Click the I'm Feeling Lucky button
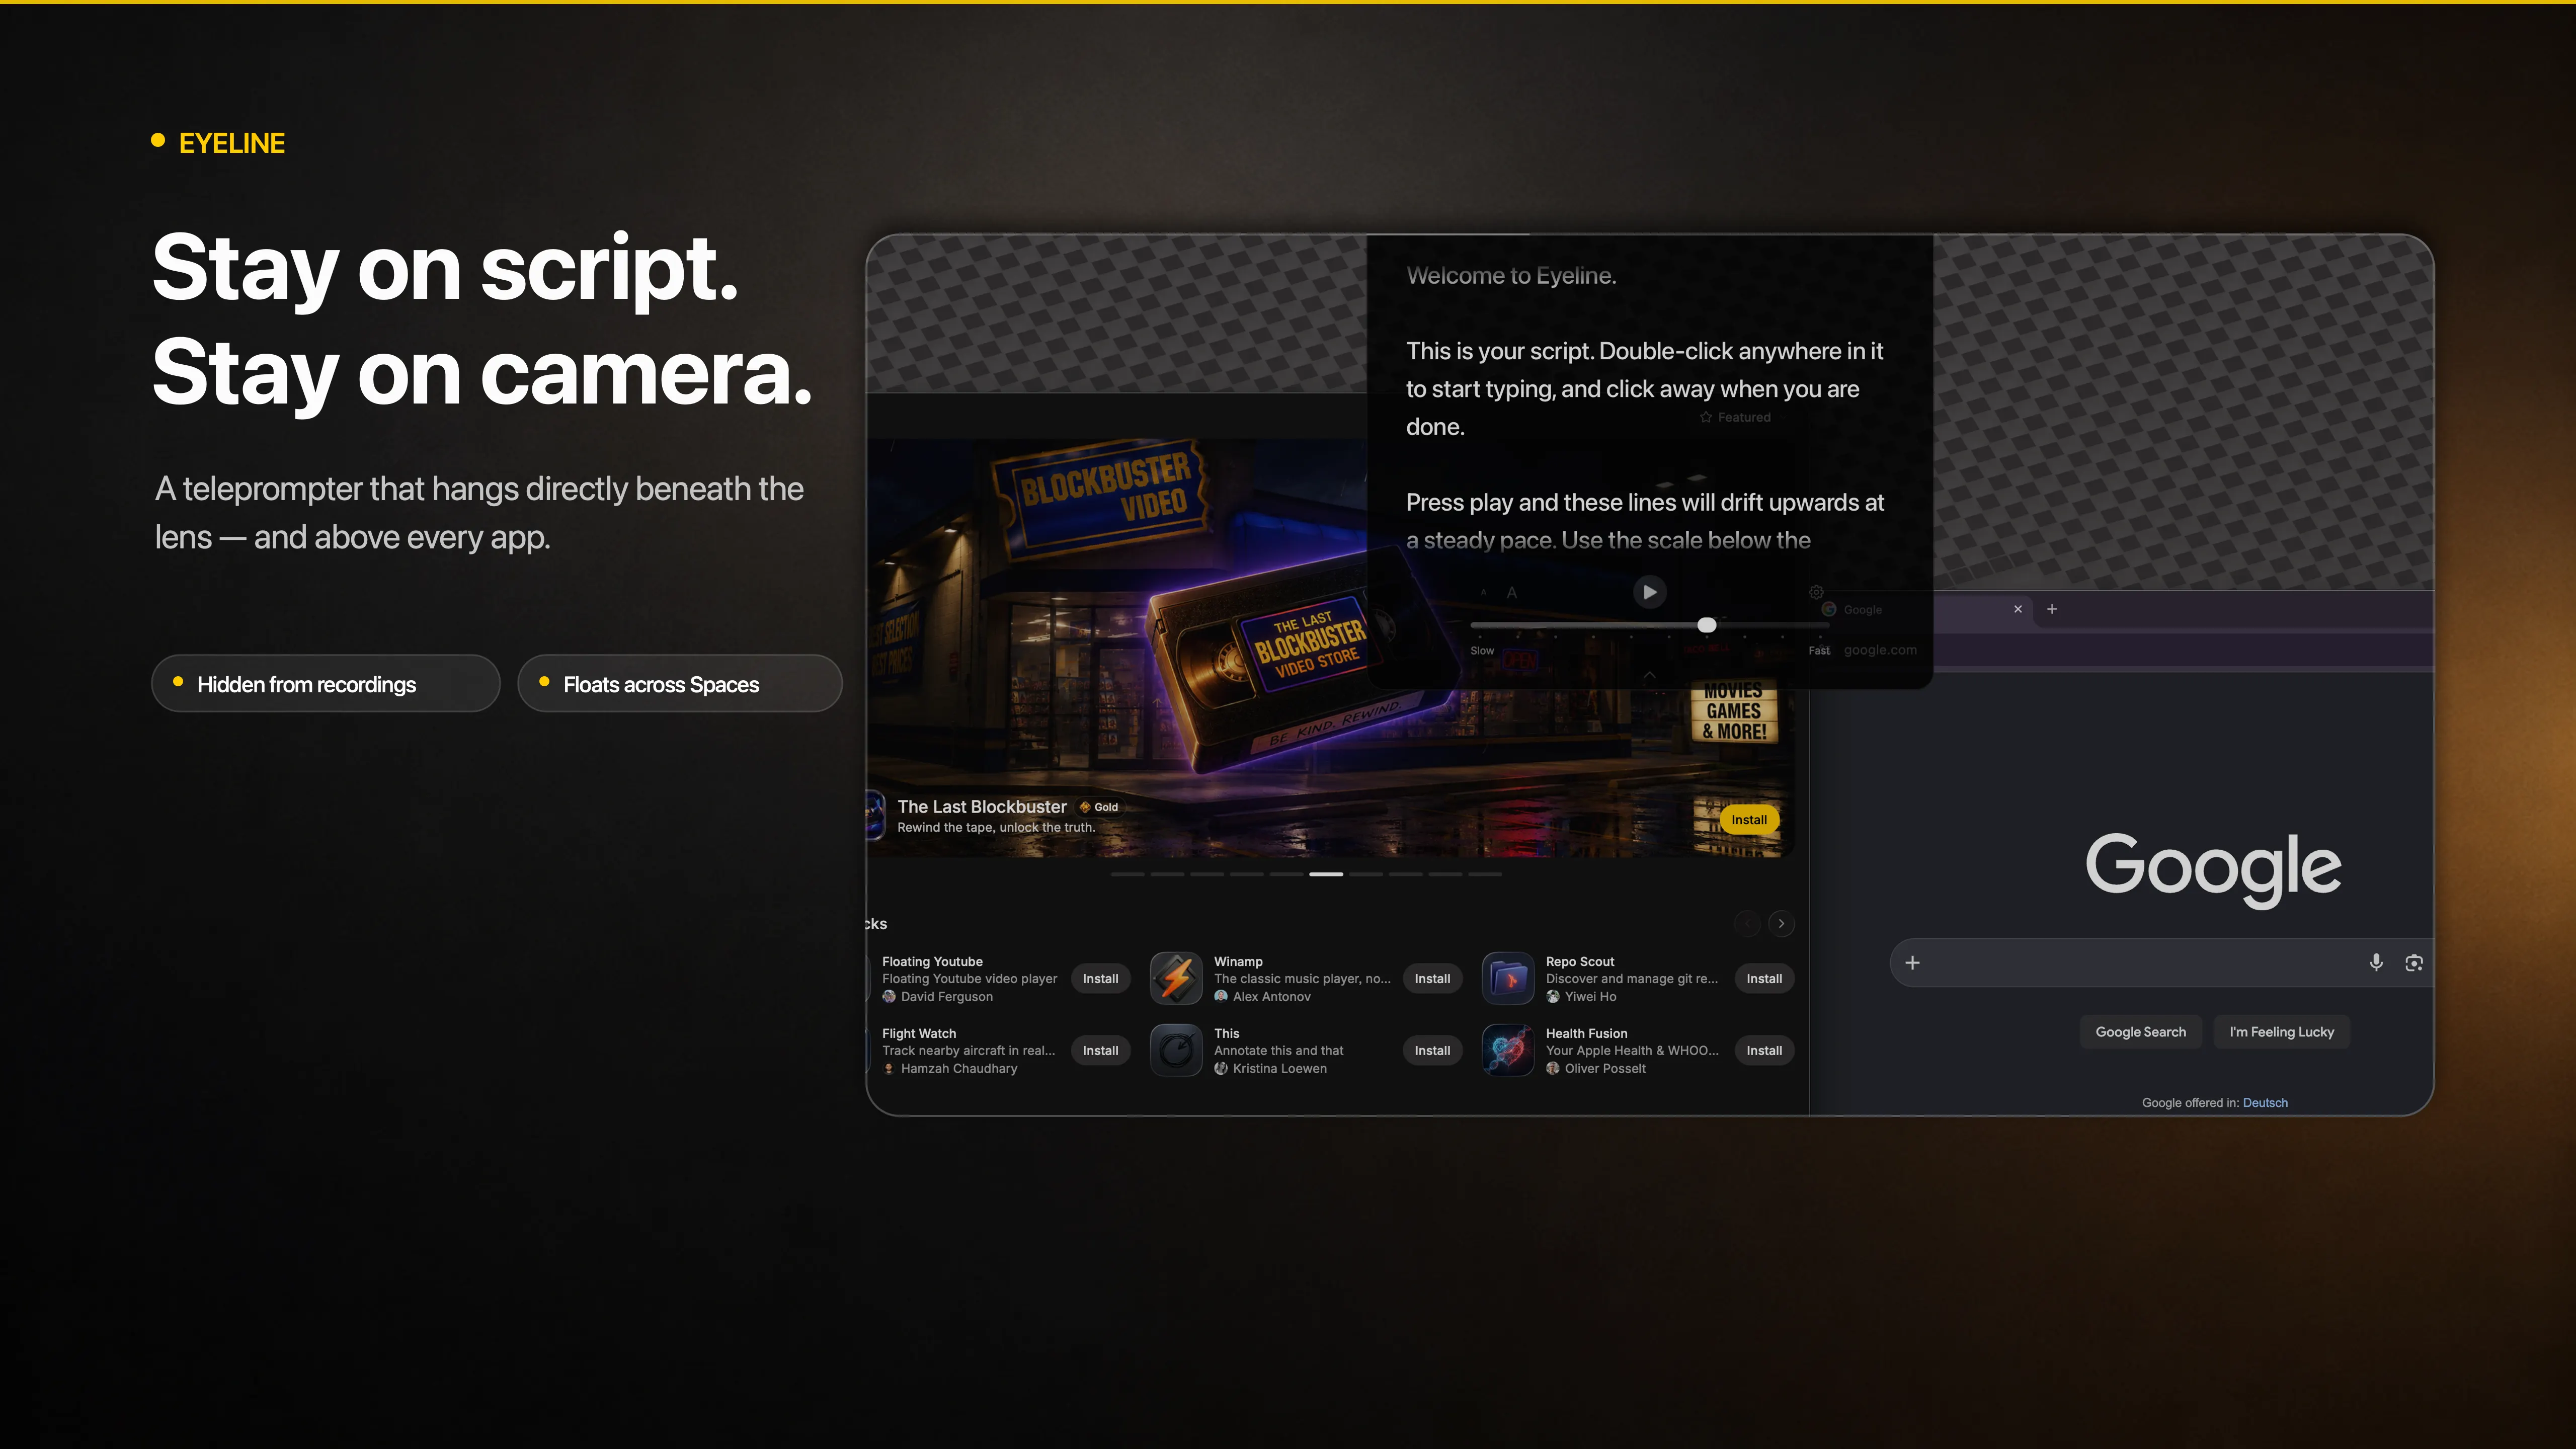Screen dimensions: 2576x1449 point(2281,1032)
